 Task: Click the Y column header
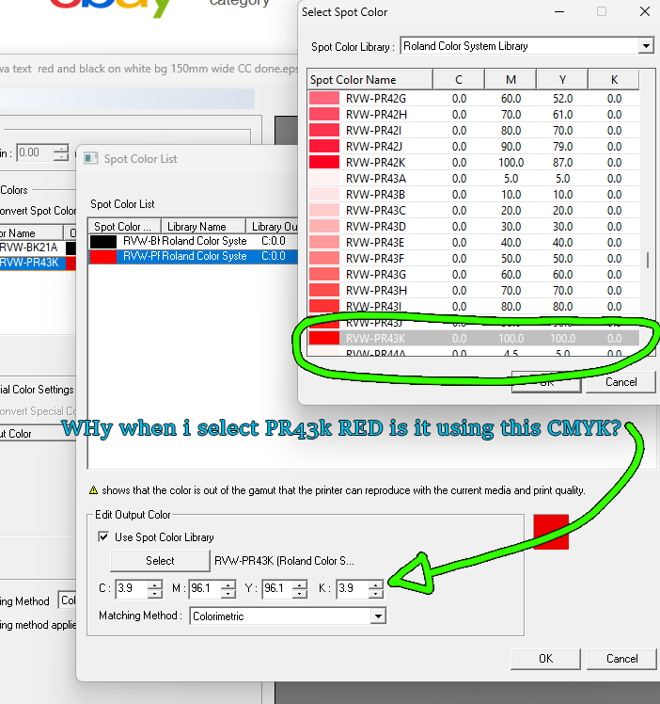coord(562,79)
